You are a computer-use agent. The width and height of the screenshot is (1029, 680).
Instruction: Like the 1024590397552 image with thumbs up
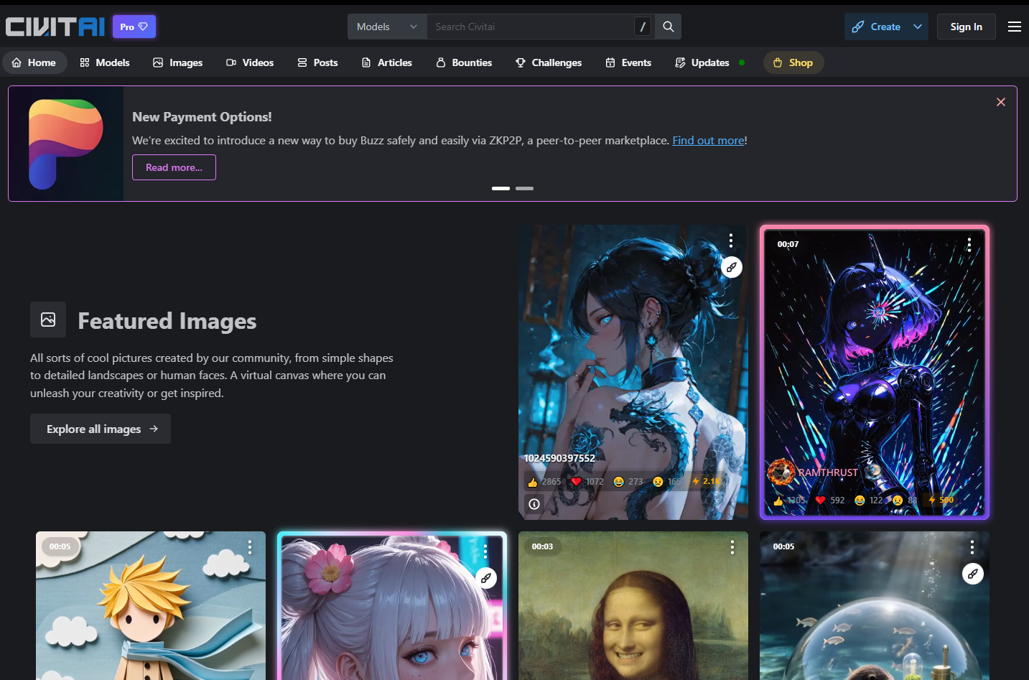click(x=544, y=481)
